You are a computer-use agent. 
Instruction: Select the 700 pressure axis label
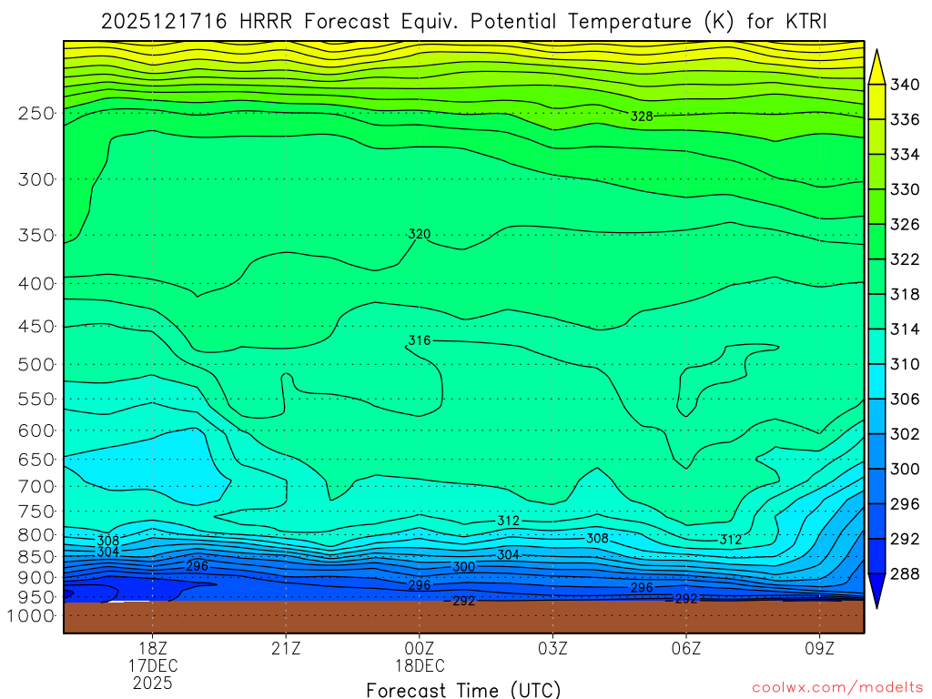coord(36,486)
